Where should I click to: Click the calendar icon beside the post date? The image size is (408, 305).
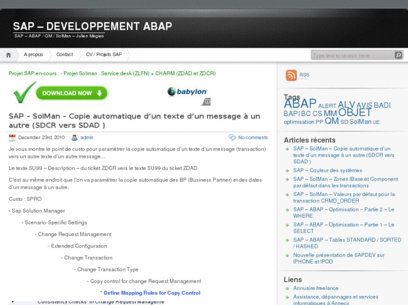(12, 138)
